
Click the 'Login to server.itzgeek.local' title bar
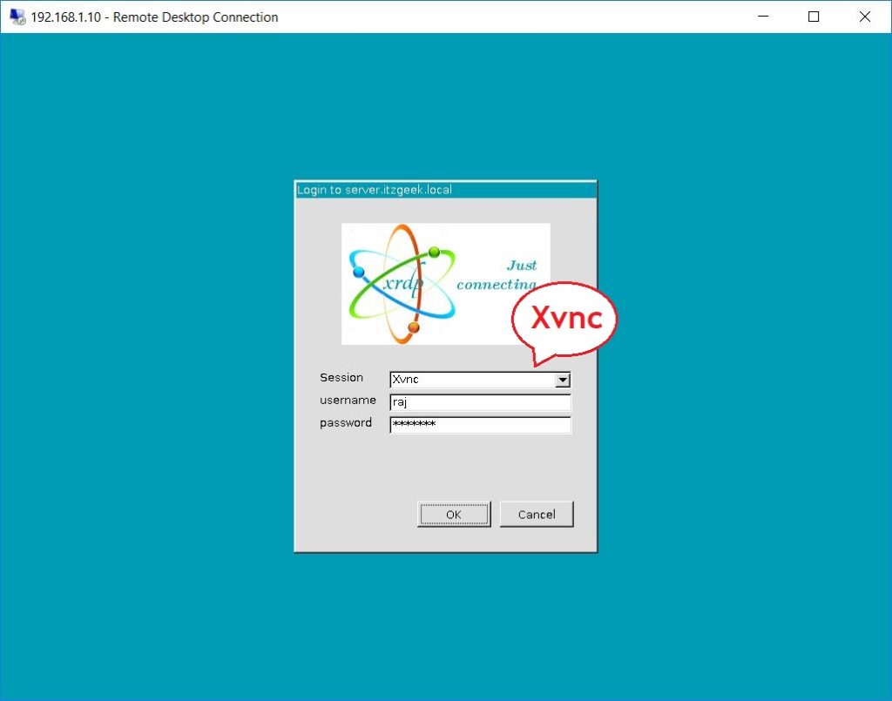pos(445,190)
